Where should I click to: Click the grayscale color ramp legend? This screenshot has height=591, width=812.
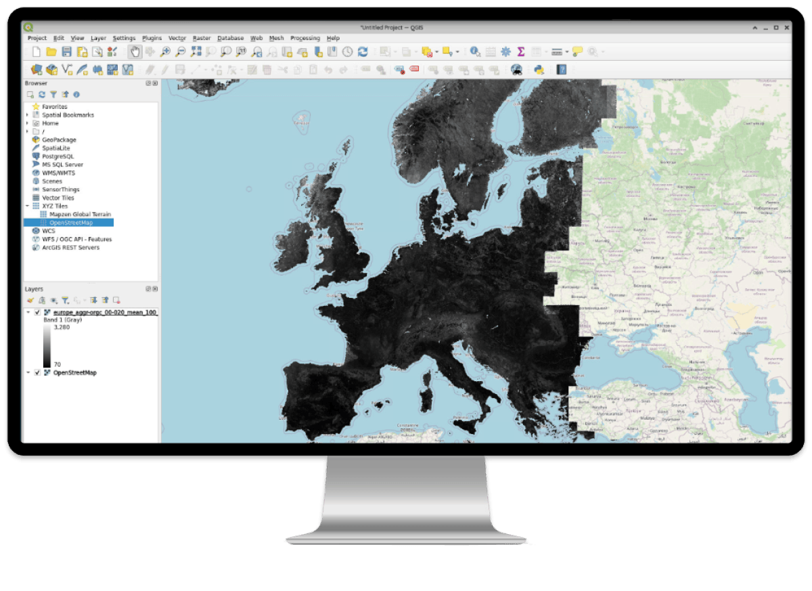click(47, 345)
